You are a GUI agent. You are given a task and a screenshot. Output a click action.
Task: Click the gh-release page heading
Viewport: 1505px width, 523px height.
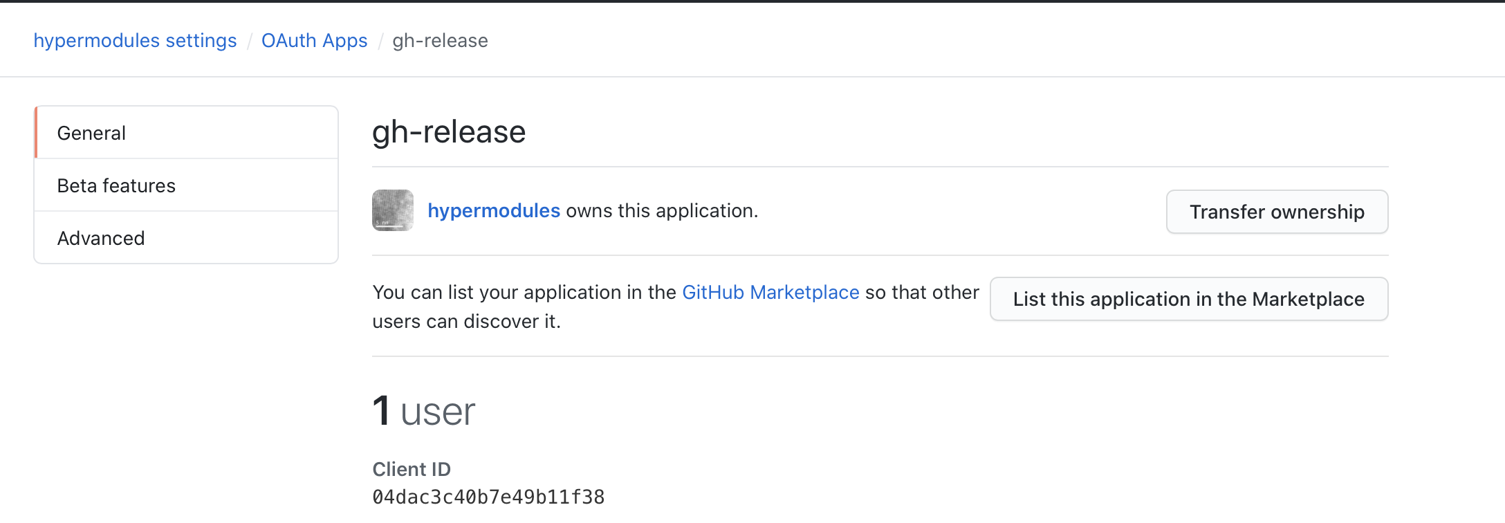(x=449, y=131)
